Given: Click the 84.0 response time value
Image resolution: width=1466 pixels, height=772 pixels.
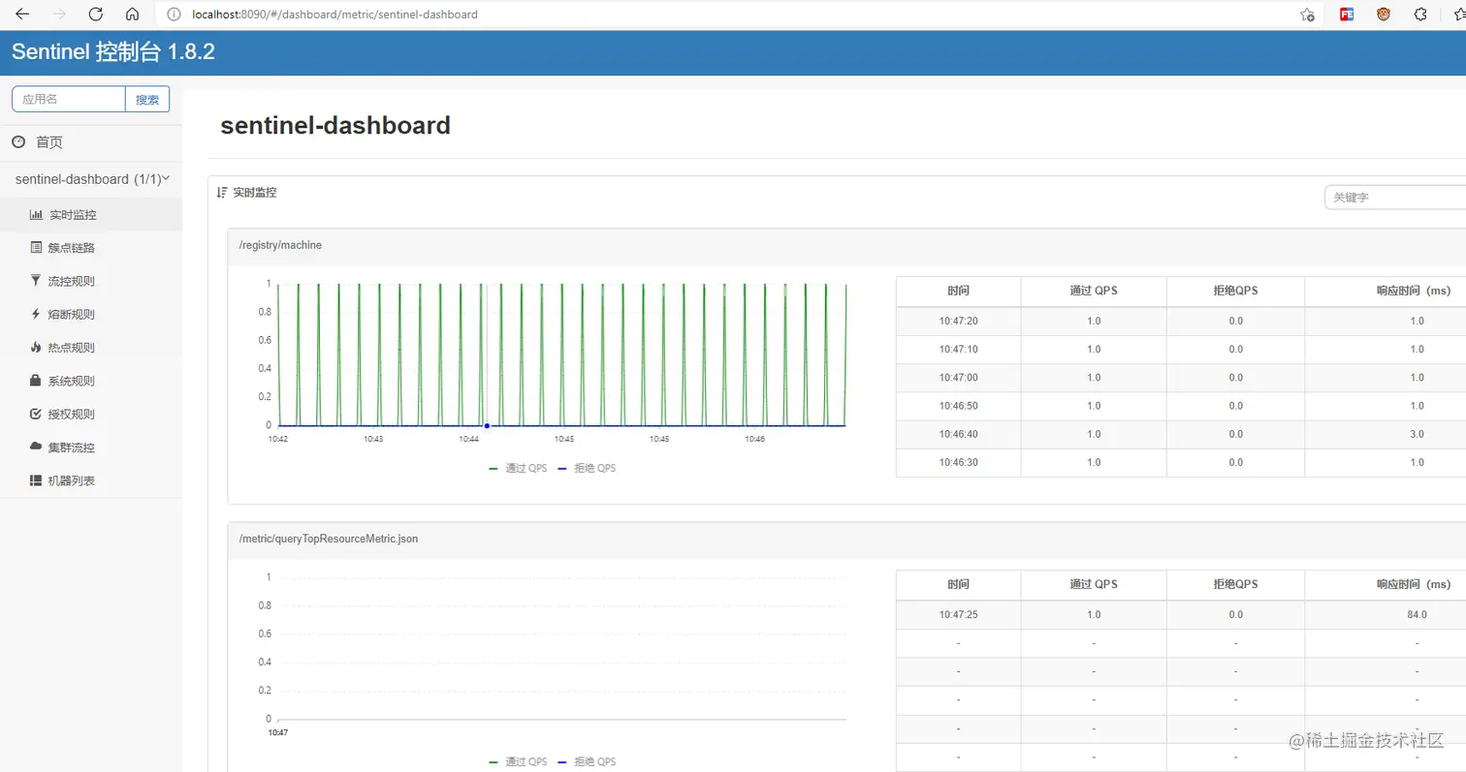Looking at the screenshot, I should tap(1417, 614).
